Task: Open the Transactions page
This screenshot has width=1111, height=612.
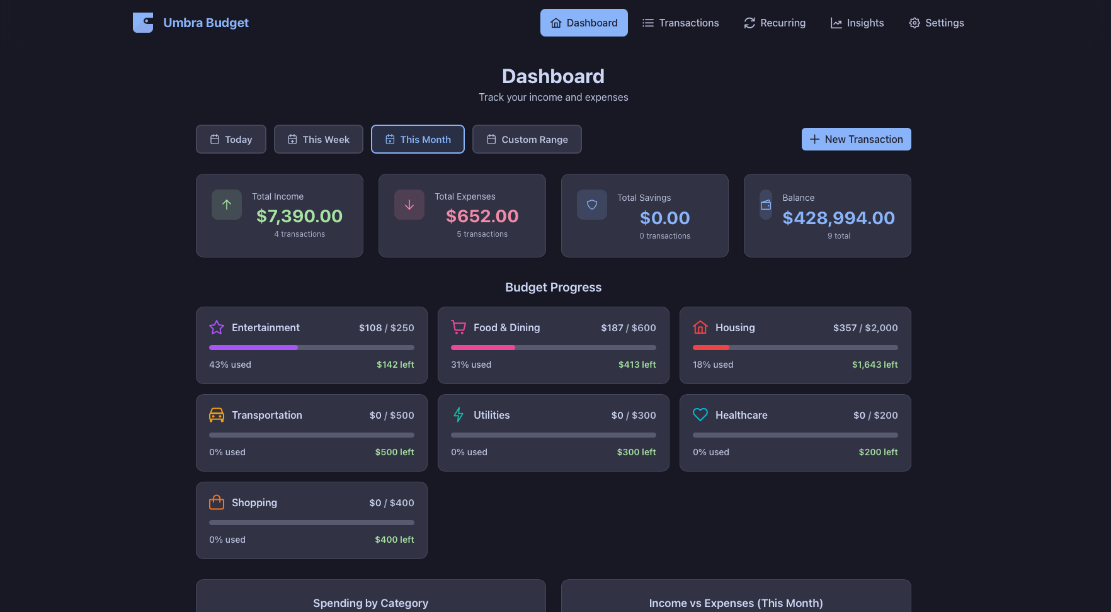Action: pyautogui.click(x=680, y=23)
